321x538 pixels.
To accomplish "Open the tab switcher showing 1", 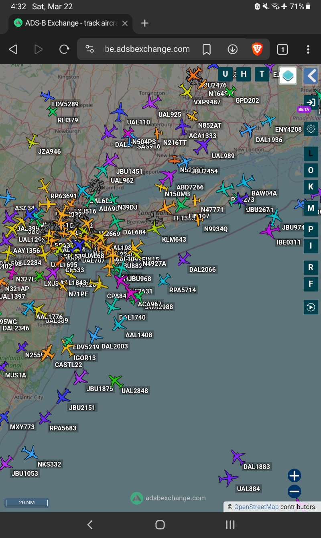I will point(282,49).
